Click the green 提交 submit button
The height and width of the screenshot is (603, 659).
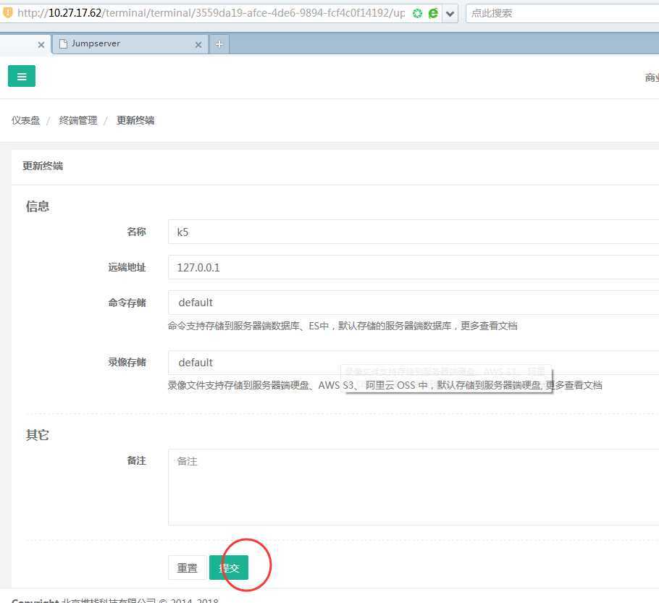[x=229, y=568]
